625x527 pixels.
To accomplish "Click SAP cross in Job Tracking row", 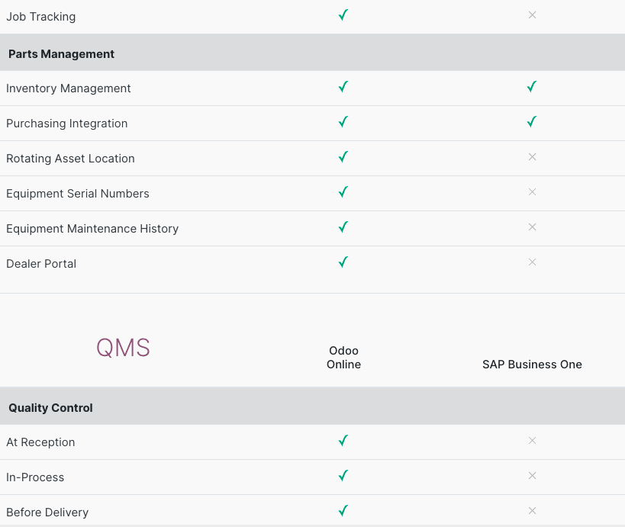I will 532,15.
